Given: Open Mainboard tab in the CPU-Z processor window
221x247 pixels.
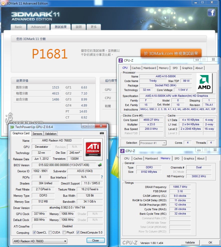Looking at the screenshot, I should tap(150, 68).
